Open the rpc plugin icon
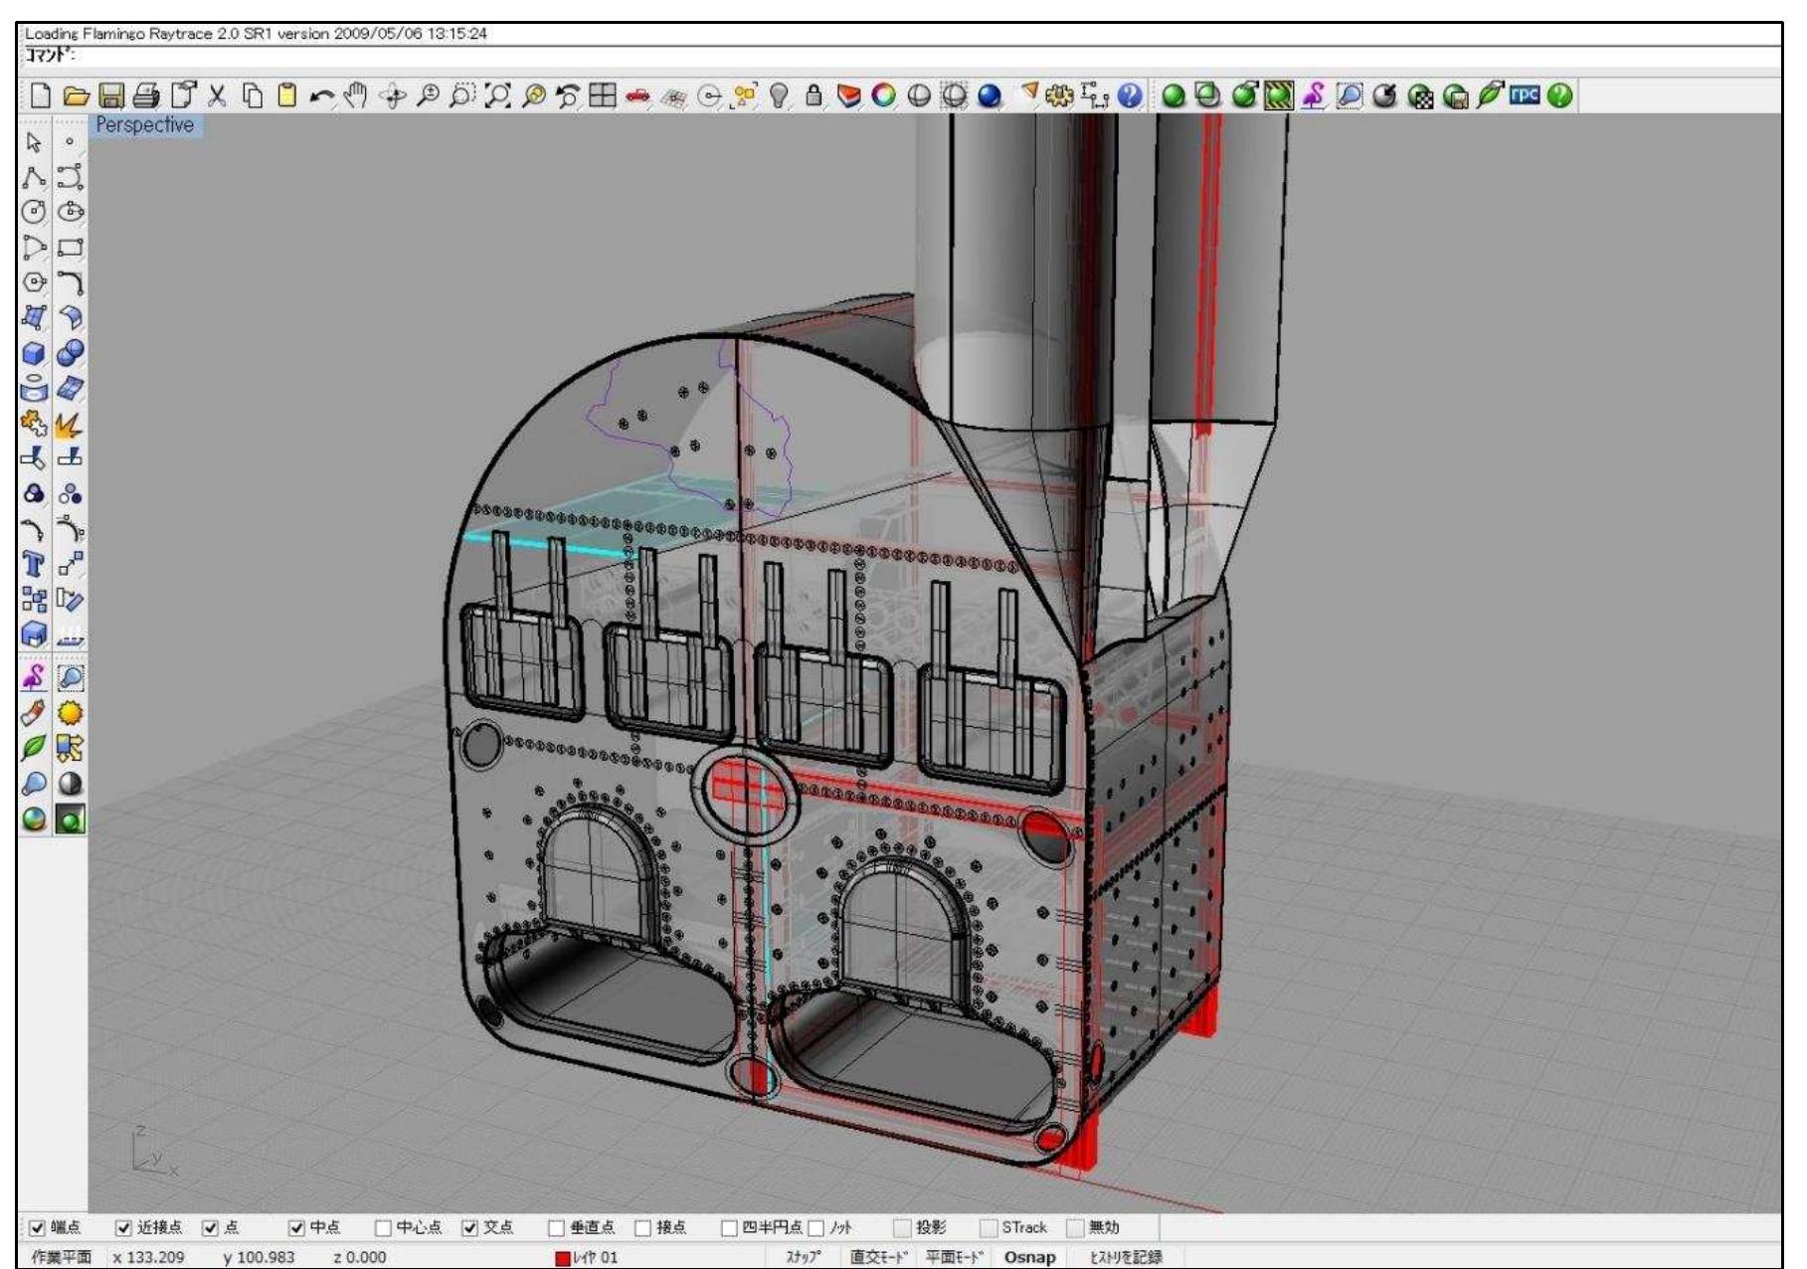 (1528, 96)
